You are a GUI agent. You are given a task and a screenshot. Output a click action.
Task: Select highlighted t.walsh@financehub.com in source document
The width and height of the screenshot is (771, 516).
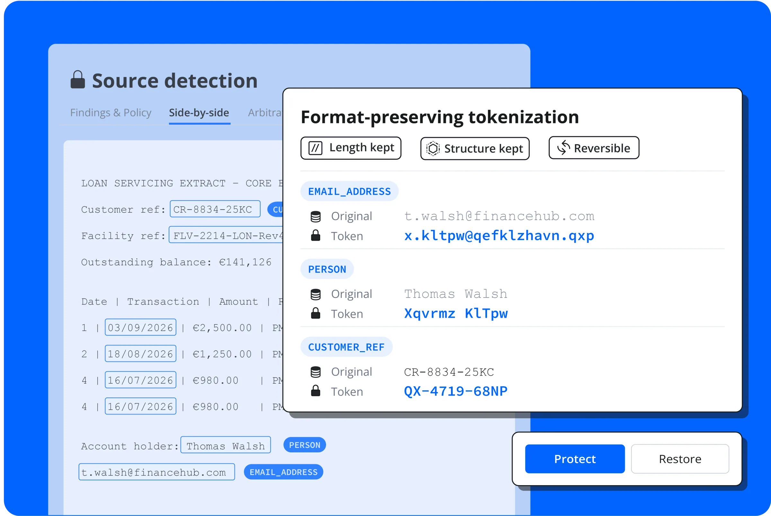coord(157,472)
